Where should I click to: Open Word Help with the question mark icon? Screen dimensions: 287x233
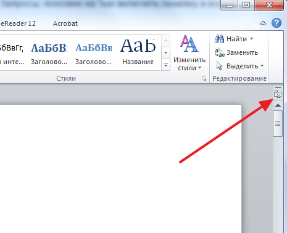pos(277,23)
